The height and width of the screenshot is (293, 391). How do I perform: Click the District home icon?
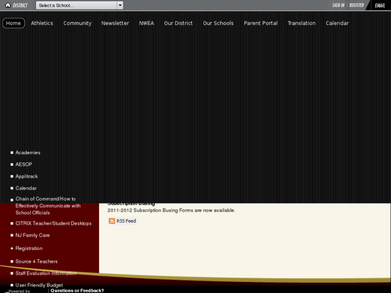coord(8,5)
